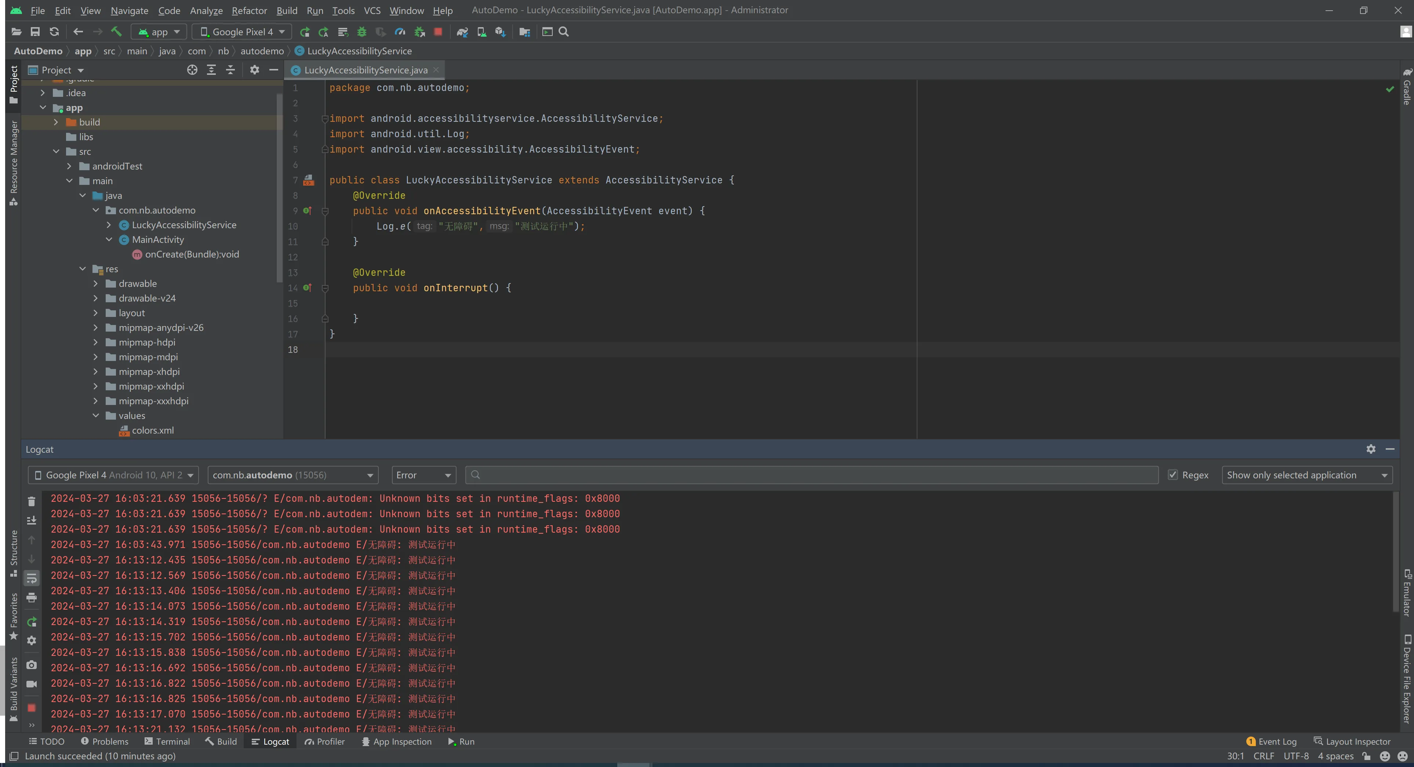Open the Event Log button
The image size is (1414, 767).
(1271, 742)
